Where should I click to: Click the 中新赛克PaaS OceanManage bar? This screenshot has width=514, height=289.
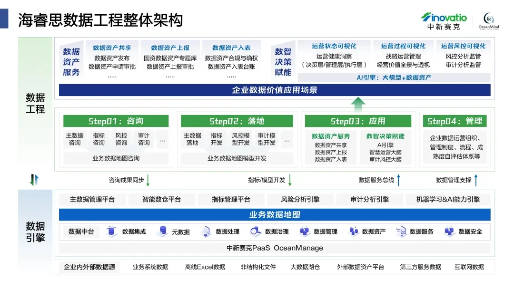pos(275,248)
